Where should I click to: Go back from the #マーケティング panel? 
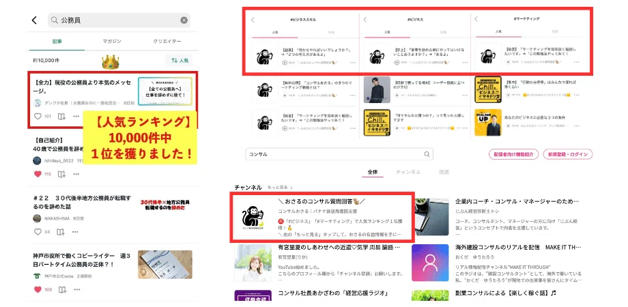pyautogui.click(x=476, y=19)
